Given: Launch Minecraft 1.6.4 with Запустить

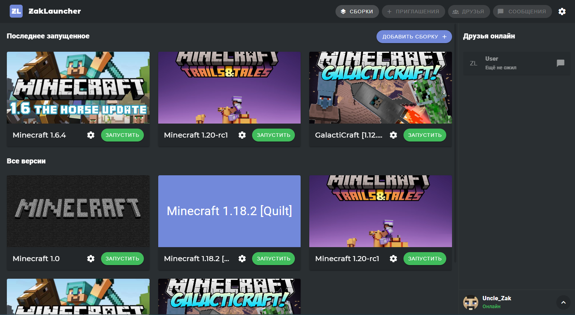Looking at the screenshot, I should tap(122, 135).
